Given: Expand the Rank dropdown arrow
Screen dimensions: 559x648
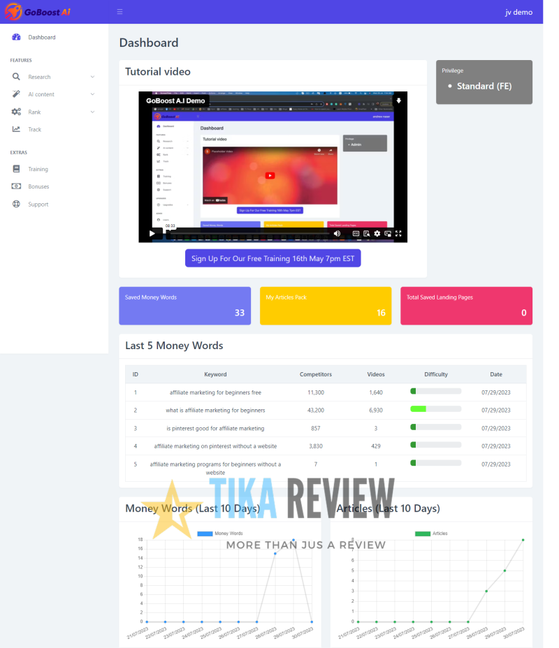Looking at the screenshot, I should [x=92, y=112].
